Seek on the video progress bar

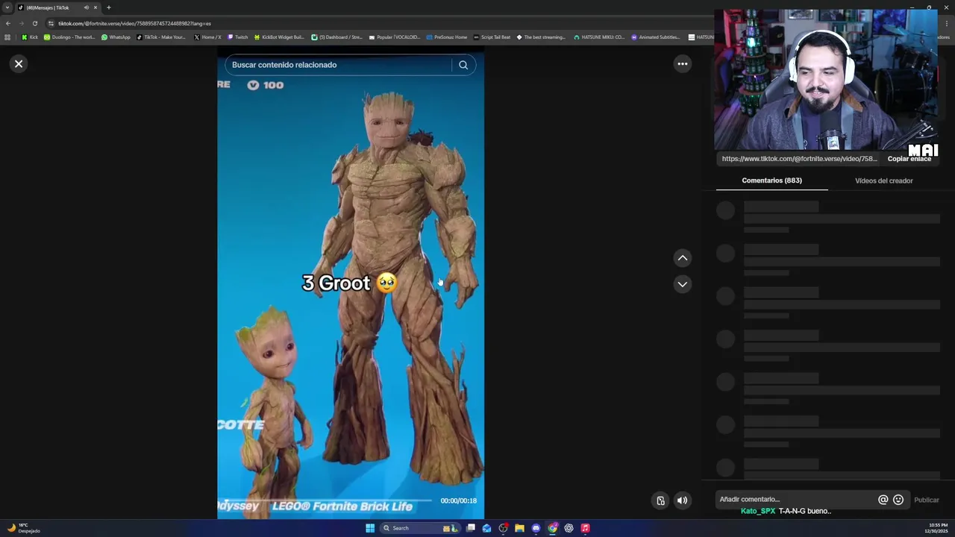(328, 500)
